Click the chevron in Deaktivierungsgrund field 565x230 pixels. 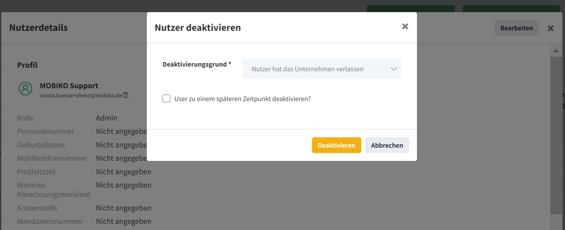pyautogui.click(x=393, y=69)
